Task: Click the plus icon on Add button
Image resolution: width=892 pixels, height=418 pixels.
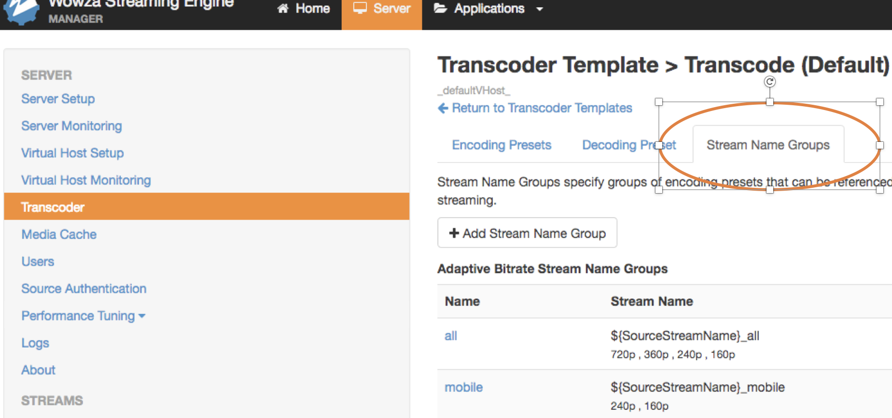Action: [454, 233]
